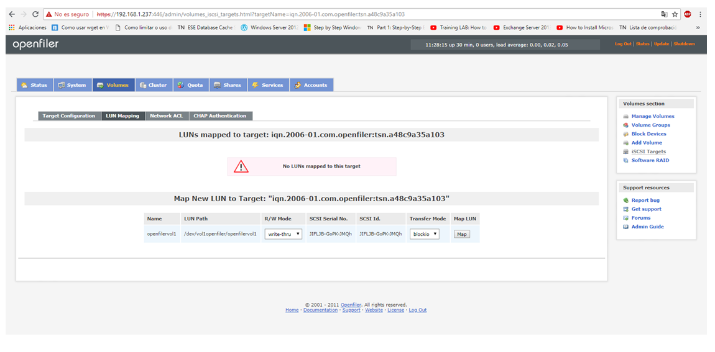Open Transfer Mode blockio dropdown
This screenshot has height=352, width=715.
(x=424, y=234)
